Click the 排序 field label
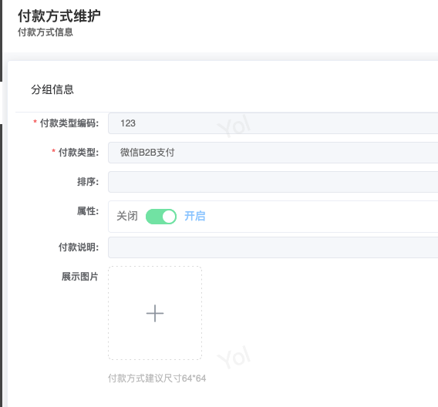438x407 pixels. point(88,182)
